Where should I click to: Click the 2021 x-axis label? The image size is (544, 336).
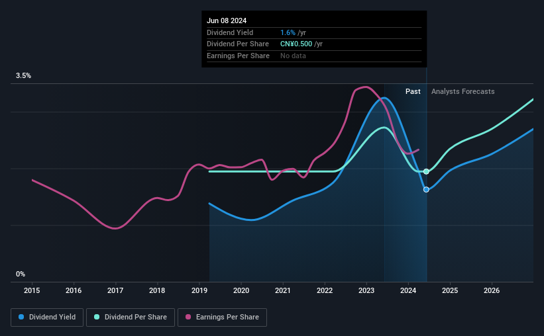click(283, 290)
